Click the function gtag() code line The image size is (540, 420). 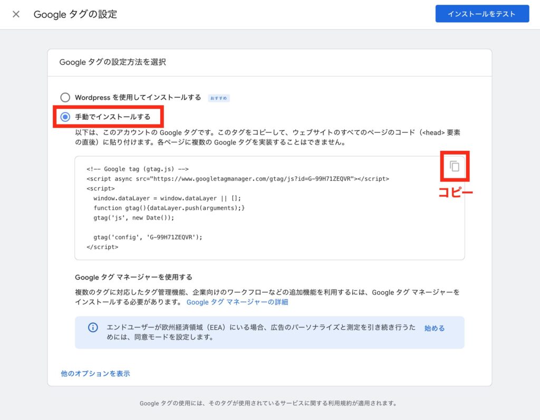point(169,208)
